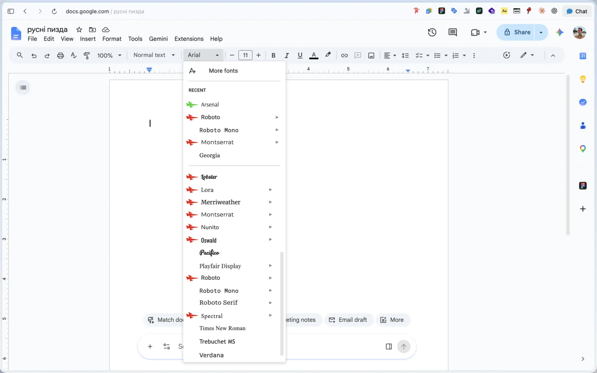Add a comment from toolbar

pos(358,55)
